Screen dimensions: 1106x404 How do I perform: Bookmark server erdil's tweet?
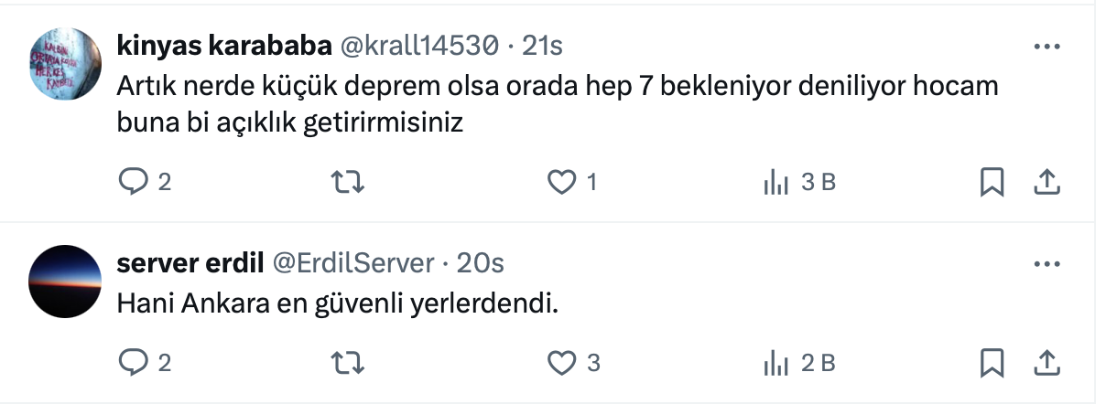[x=992, y=363]
